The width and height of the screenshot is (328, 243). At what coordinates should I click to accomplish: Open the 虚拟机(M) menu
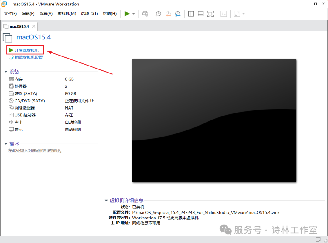click(67, 14)
